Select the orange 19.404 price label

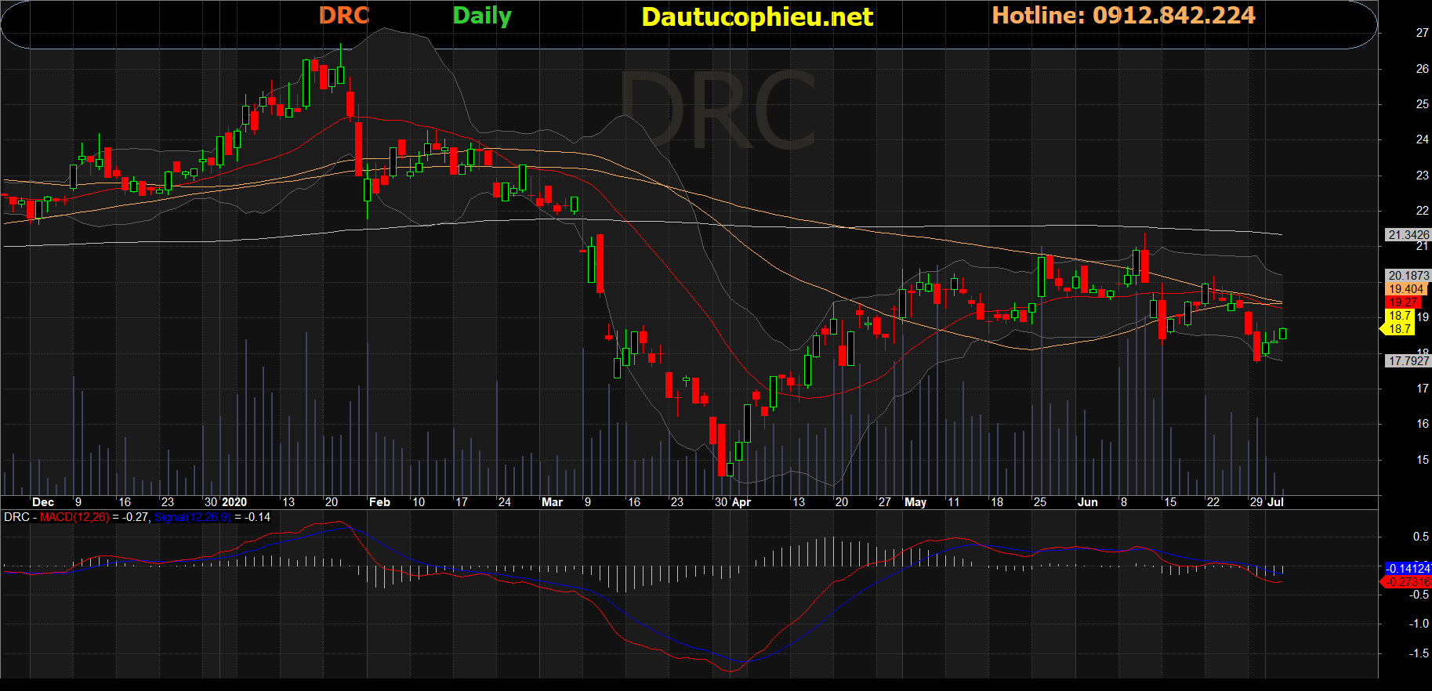1406,289
